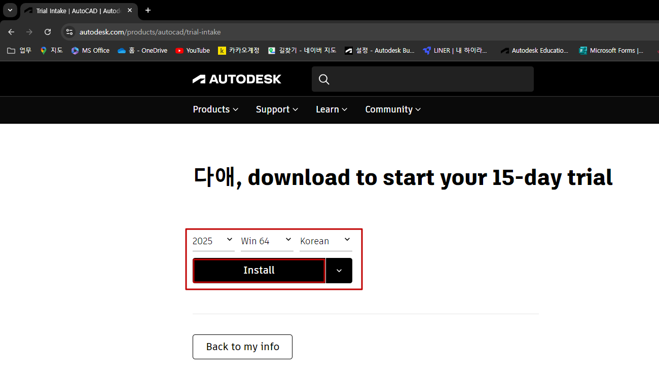
Task: Open the 2025 version dropdown
Action: (213, 241)
